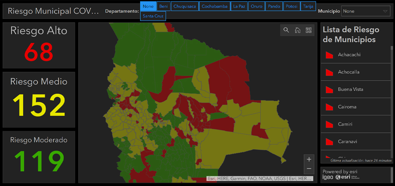395x186 pixels.
Task: Click the red risk icon beside Buena Vista
Action: coord(329,89)
